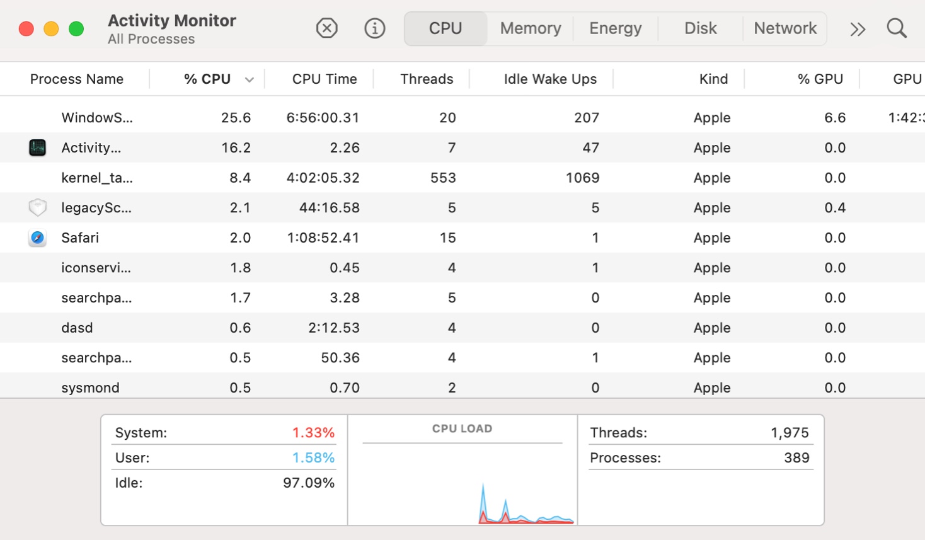
Task: Open the process info inspector icon
Action: (374, 28)
